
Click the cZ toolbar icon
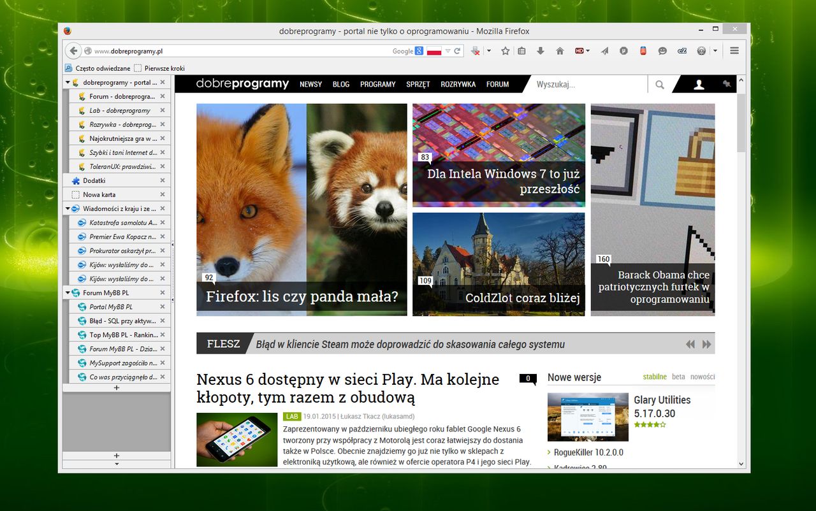click(681, 50)
